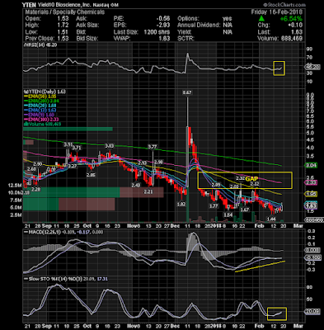Select the EMA(200) legend entry

pyautogui.click(x=41, y=101)
